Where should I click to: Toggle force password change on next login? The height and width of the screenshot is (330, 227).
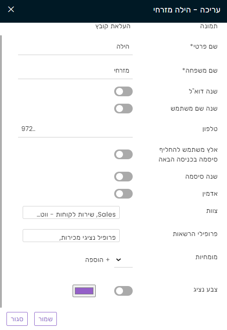click(123, 155)
